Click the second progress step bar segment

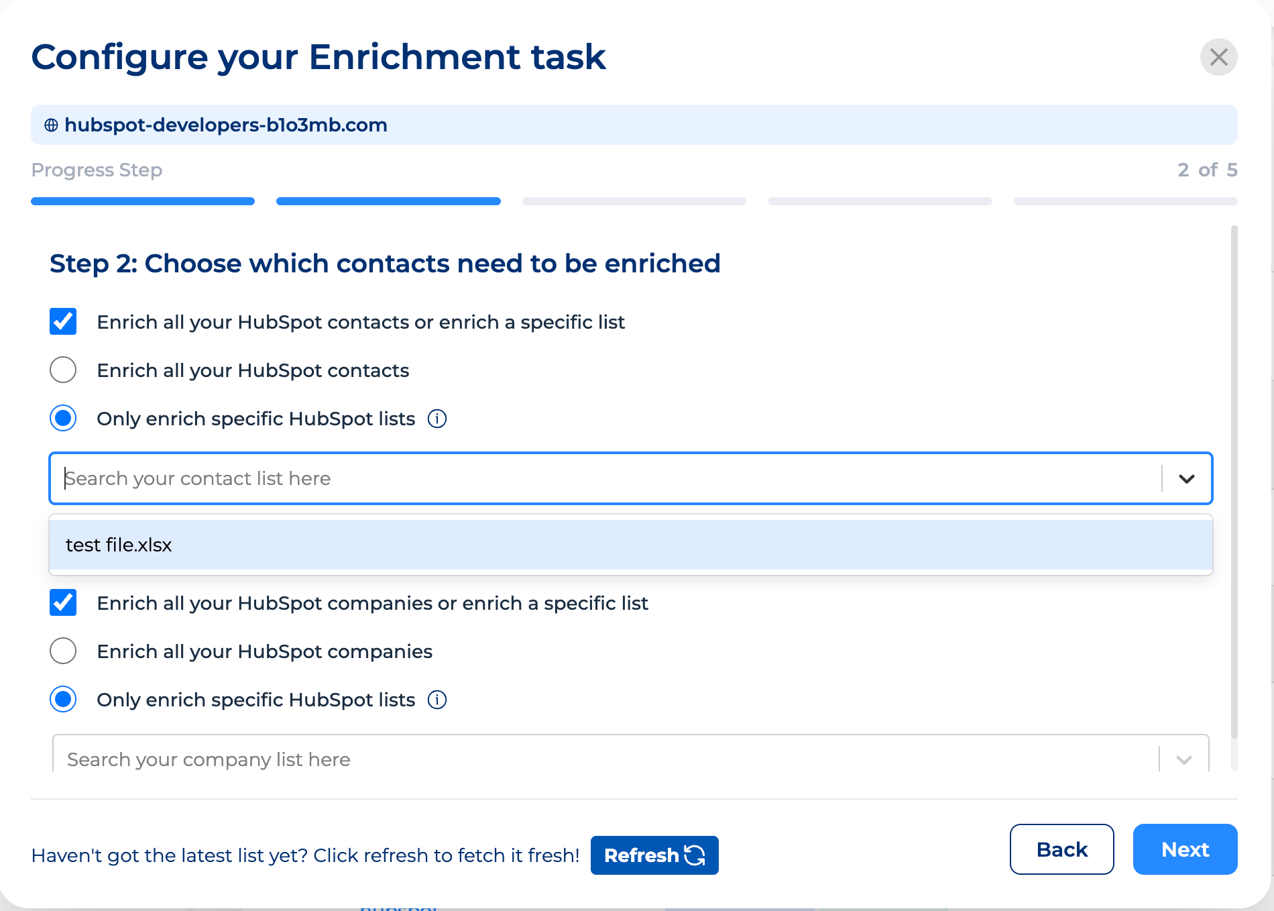click(x=388, y=201)
